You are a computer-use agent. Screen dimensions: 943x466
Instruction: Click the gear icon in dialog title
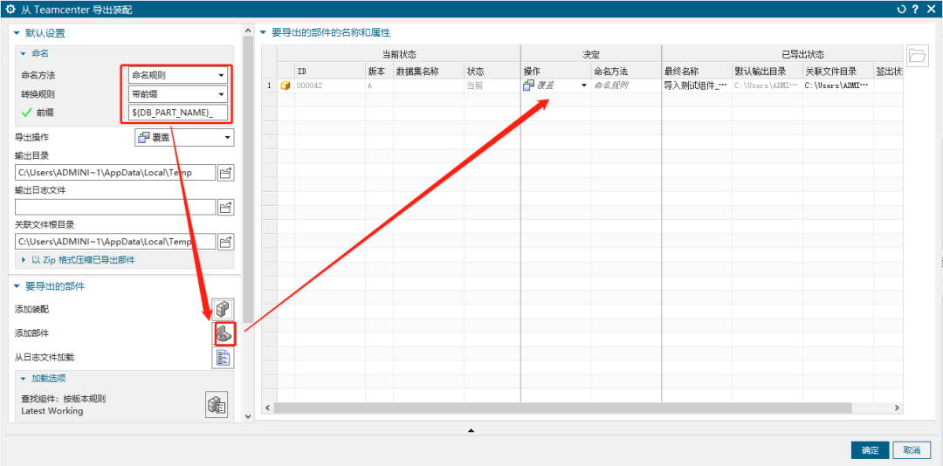coord(10,9)
